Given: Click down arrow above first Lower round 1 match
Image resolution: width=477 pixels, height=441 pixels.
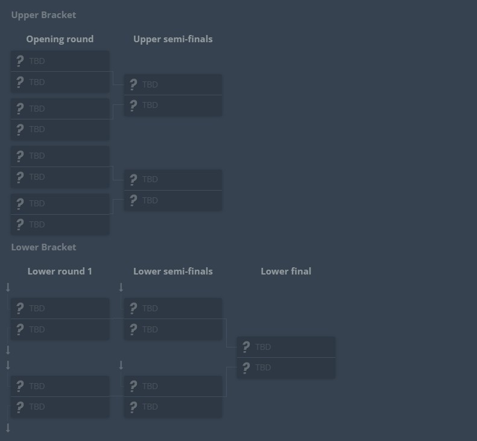Looking at the screenshot, I should coord(8,288).
